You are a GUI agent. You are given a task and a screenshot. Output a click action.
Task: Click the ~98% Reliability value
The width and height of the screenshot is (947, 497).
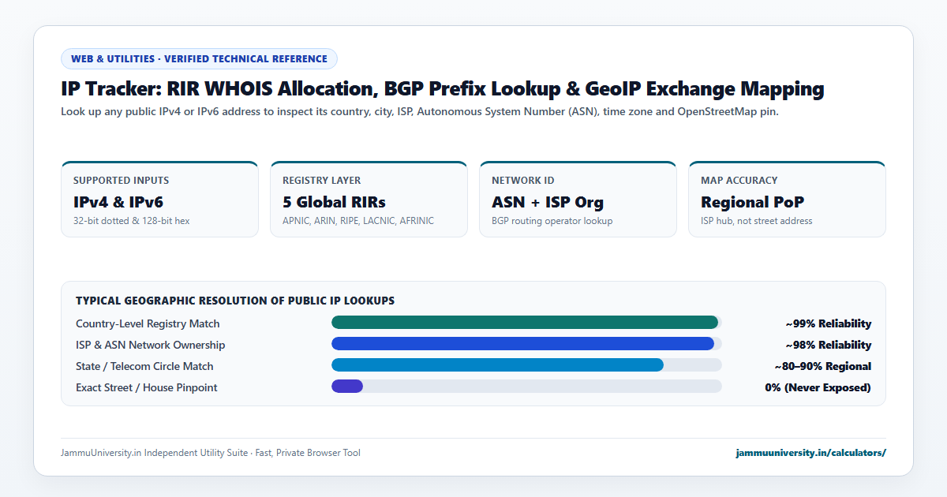(x=829, y=345)
